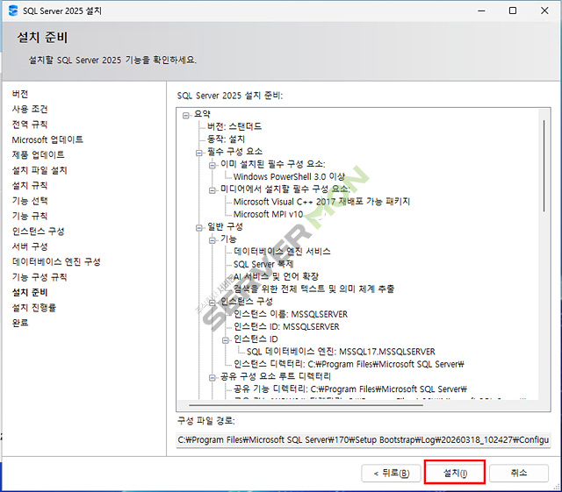This screenshot has height=492, width=562.
Task: Select 완료 step in sidebar
Action: (x=20, y=323)
